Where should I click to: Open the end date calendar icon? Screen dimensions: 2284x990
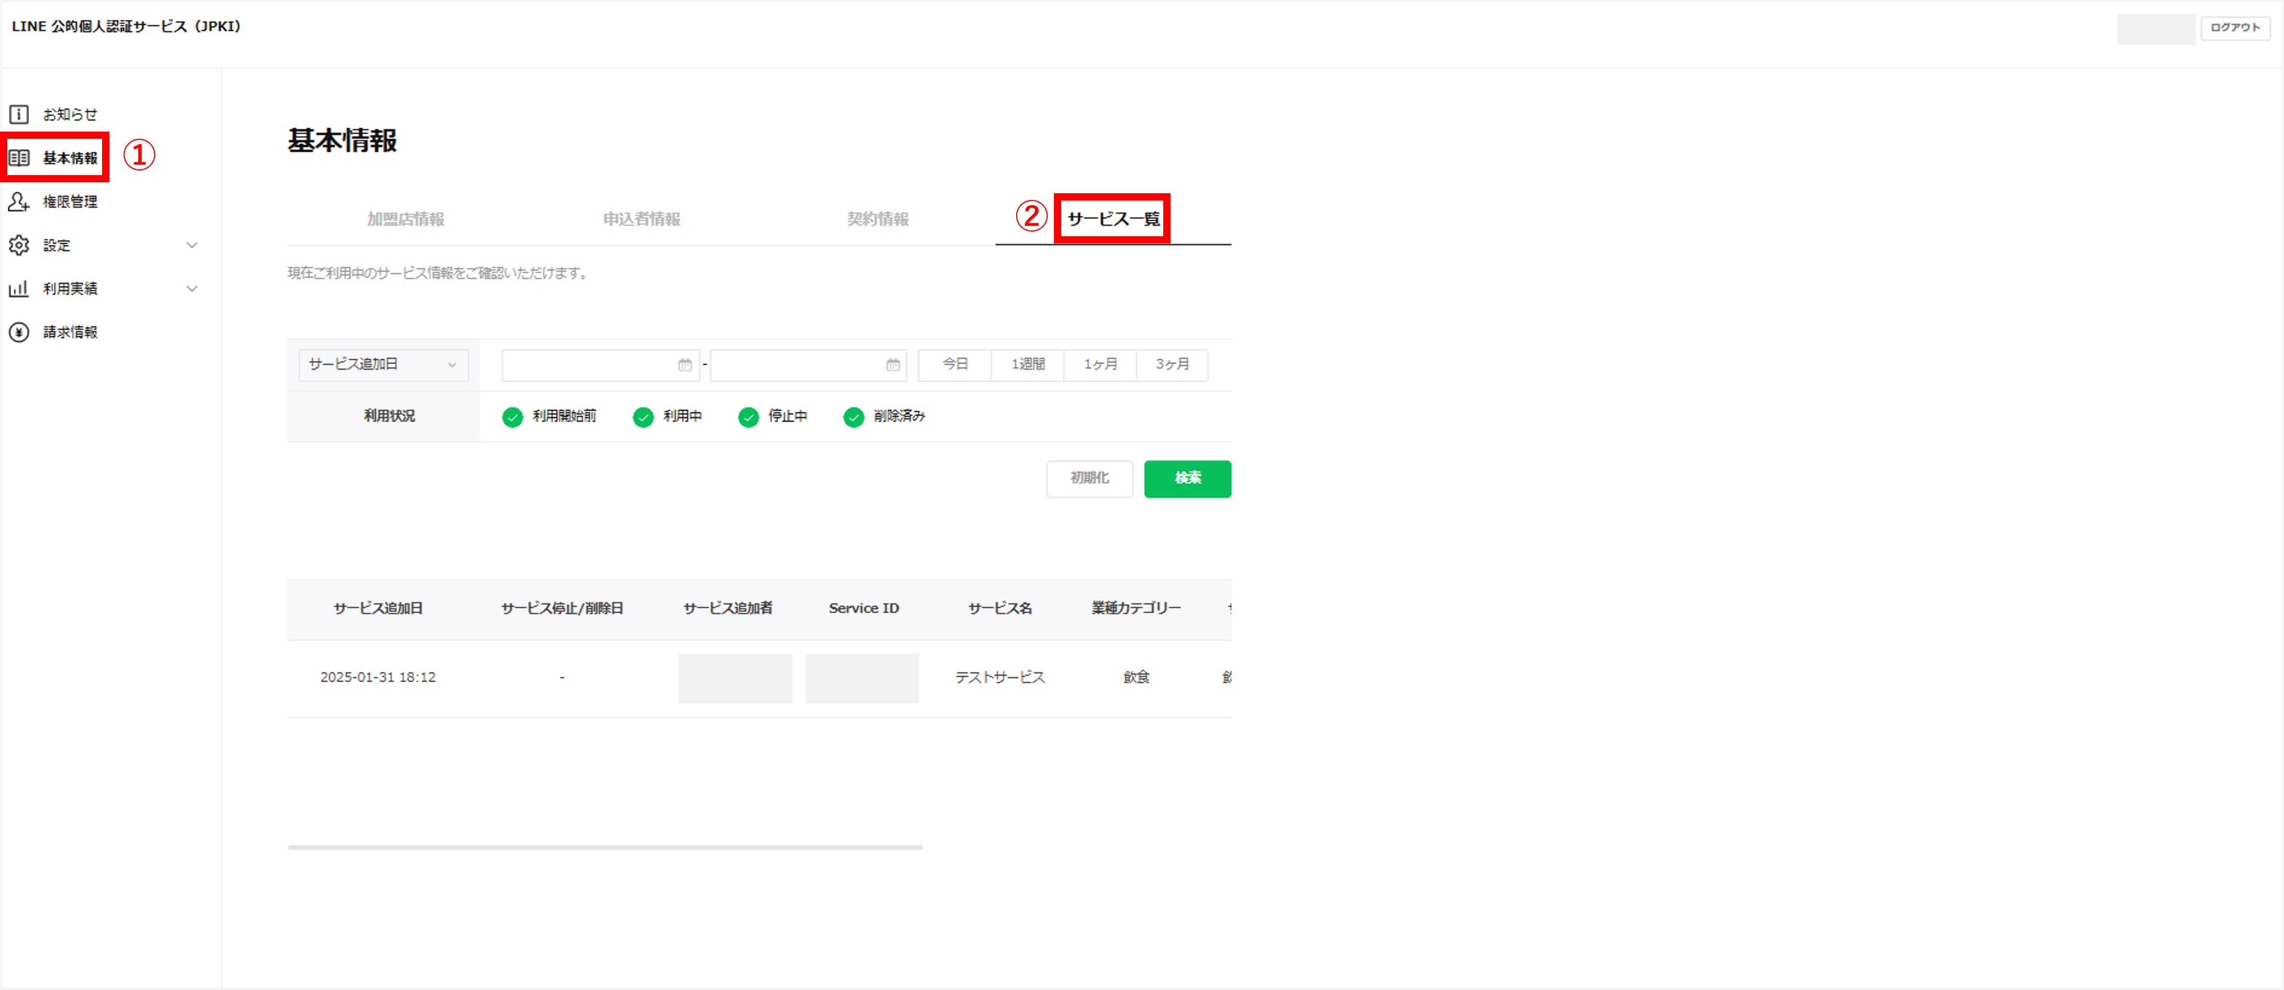[893, 364]
